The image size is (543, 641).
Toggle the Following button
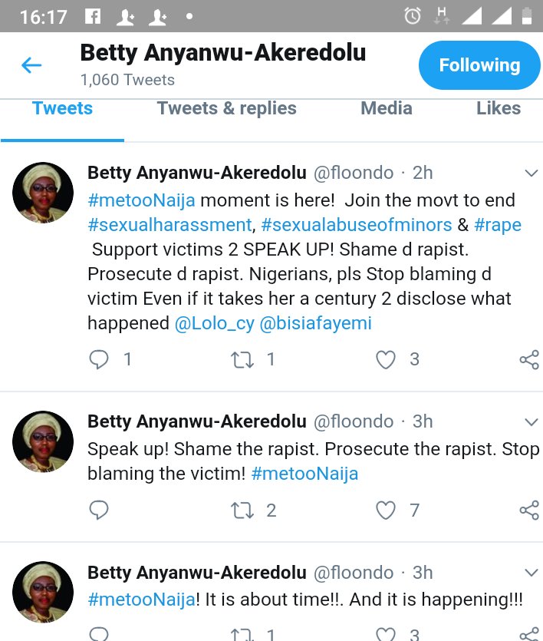(x=479, y=65)
